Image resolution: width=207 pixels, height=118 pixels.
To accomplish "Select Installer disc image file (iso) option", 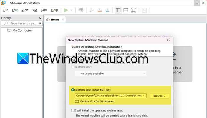I will [73, 90].
